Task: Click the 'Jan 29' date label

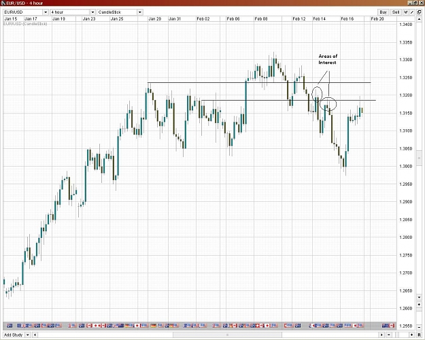Action: (x=155, y=19)
